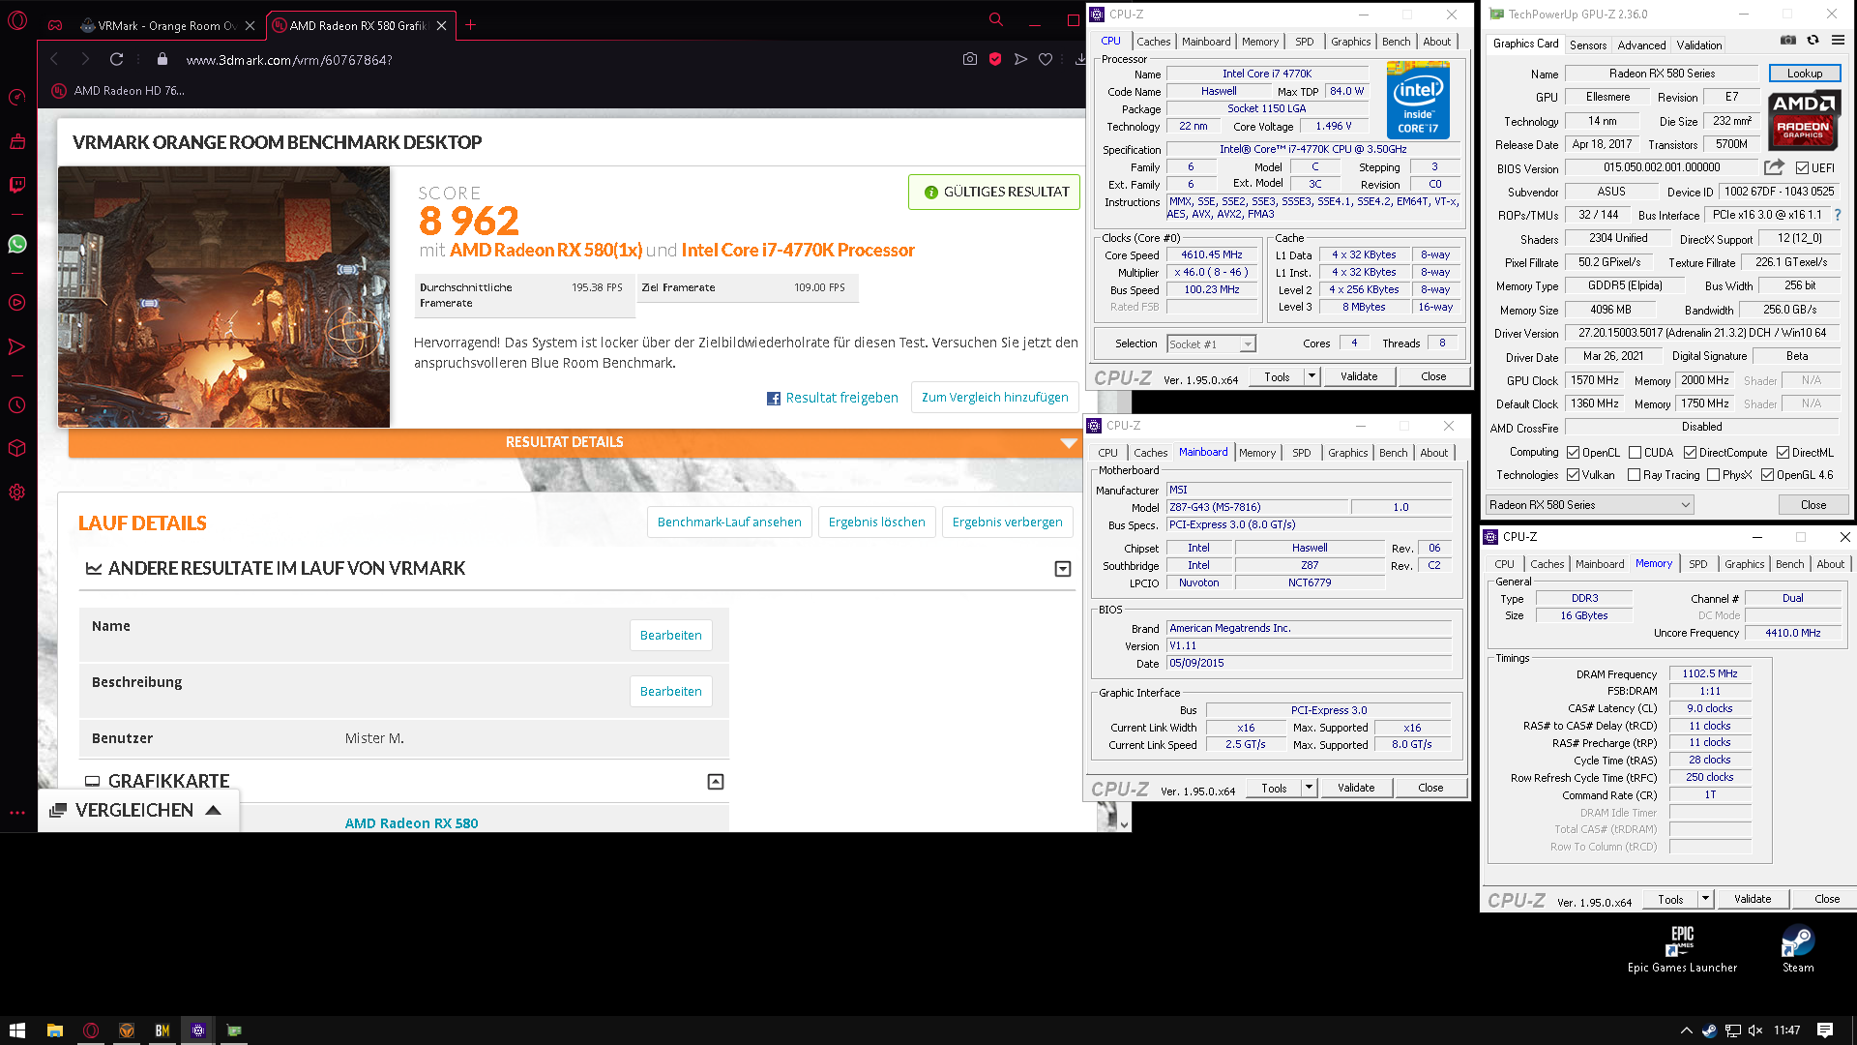
Task: Open the My Flow arrow icon
Action: click(x=17, y=346)
